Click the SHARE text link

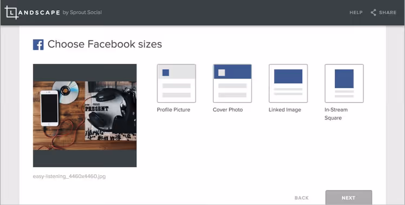click(x=388, y=12)
